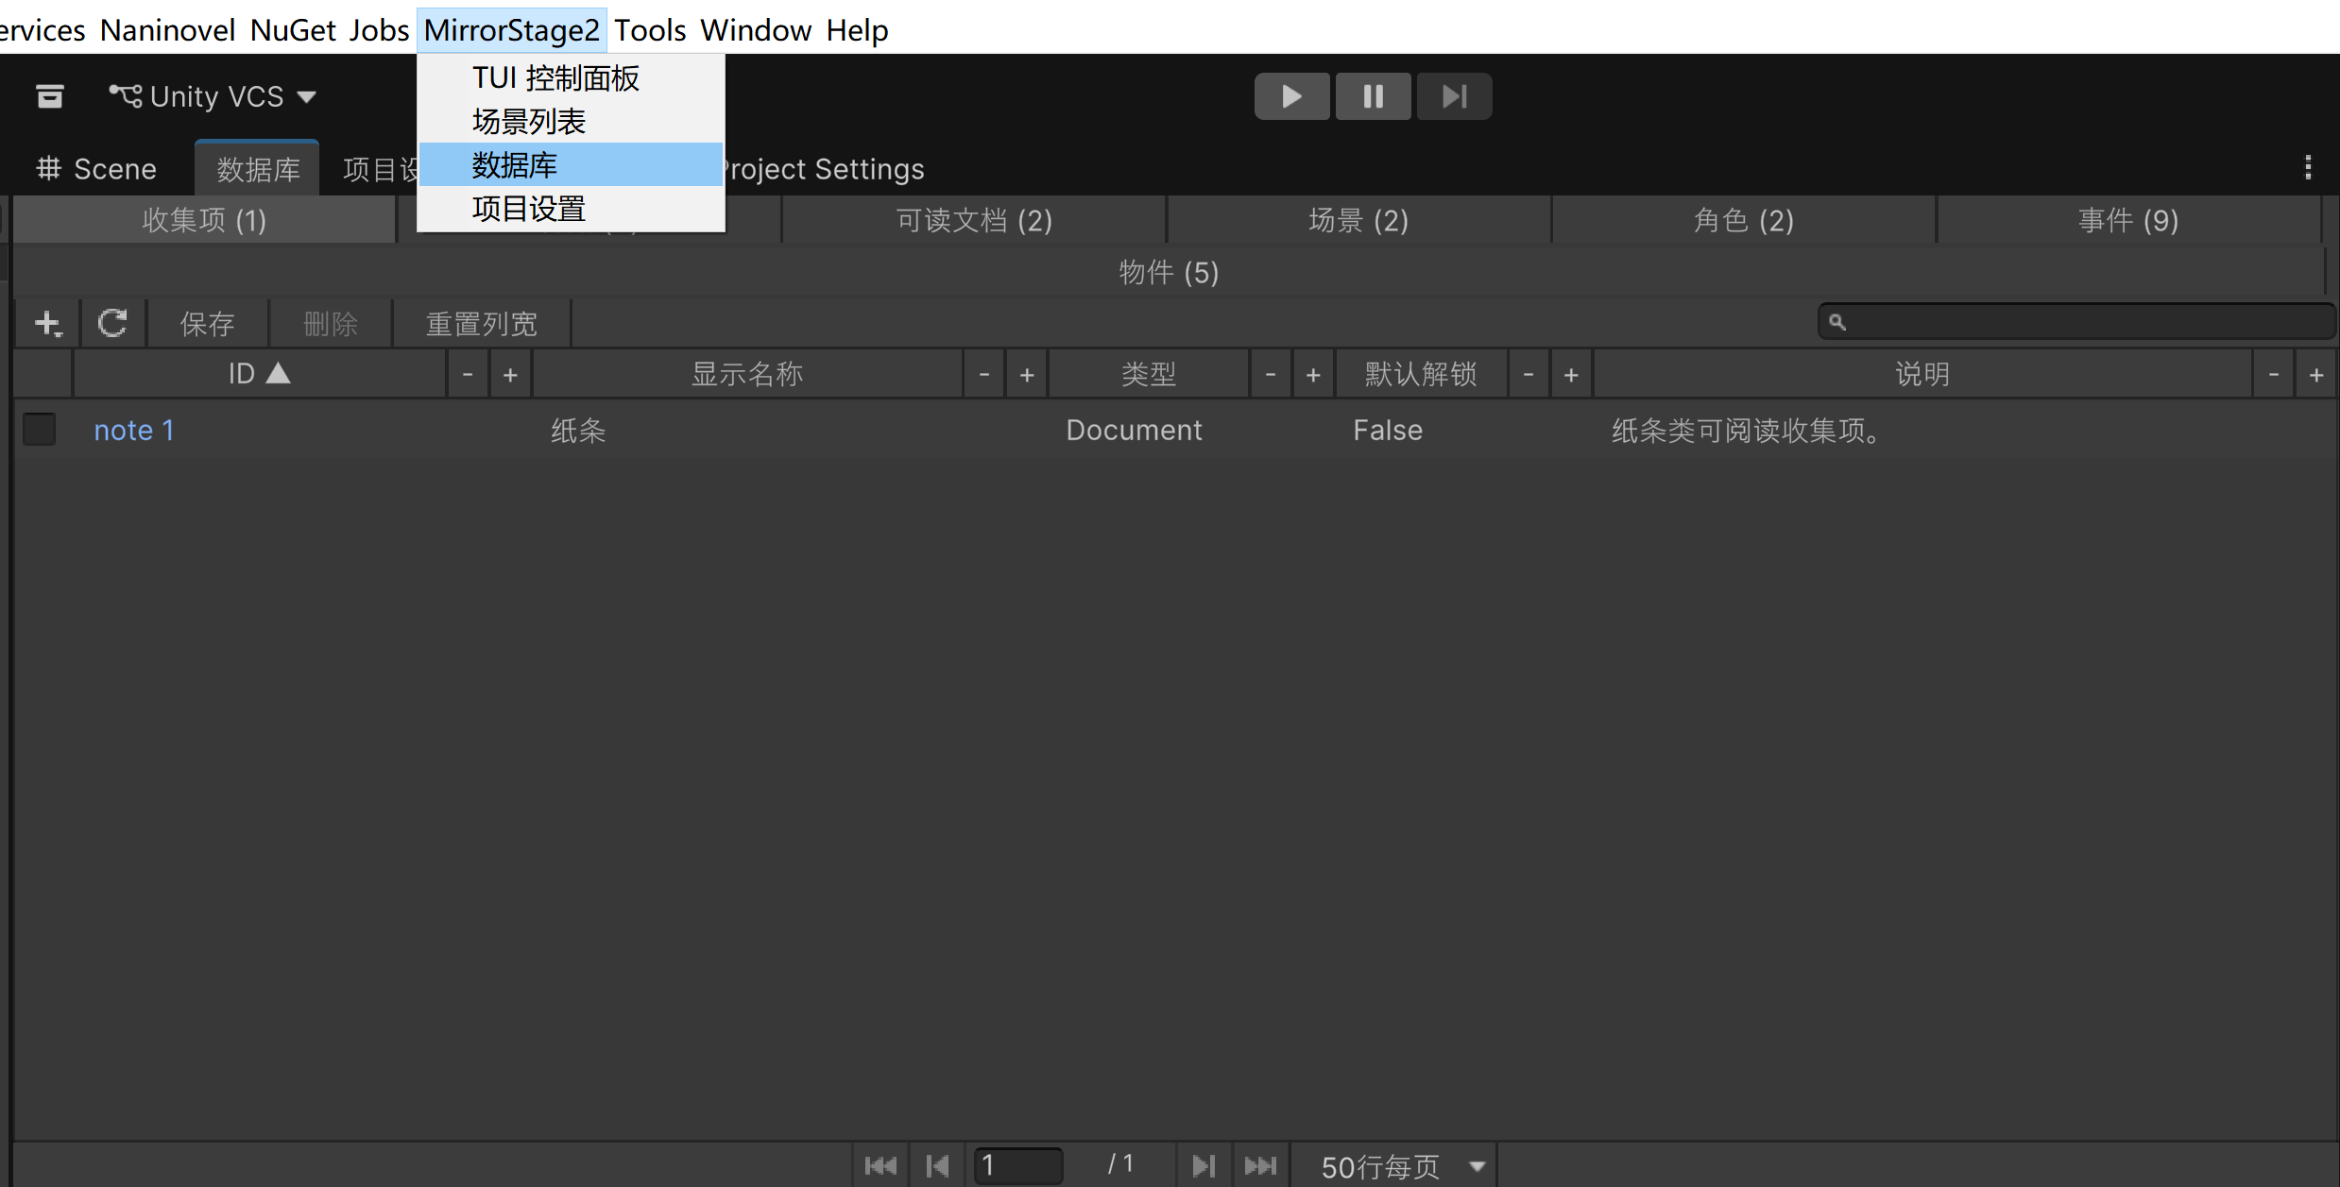Shrink the 说明 column with its minus

pyautogui.click(x=2274, y=375)
